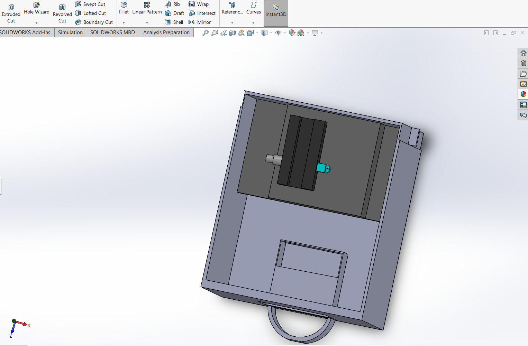528x346 pixels.
Task: Expand the Hide/Show Items eye dropdown
Action: coord(285,33)
